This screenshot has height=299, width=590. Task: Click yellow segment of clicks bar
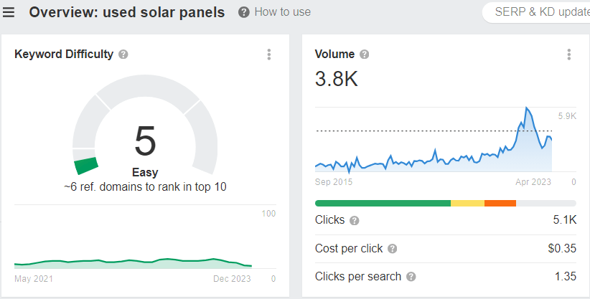[x=467, y=204]
